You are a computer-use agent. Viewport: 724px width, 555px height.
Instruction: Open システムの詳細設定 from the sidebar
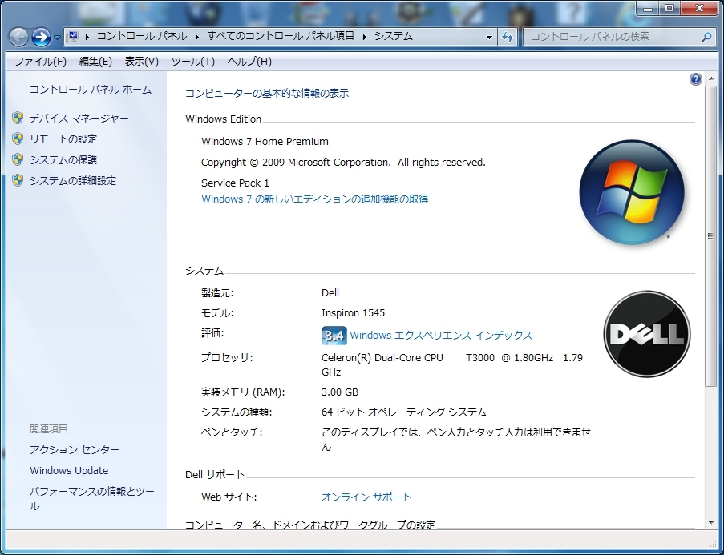[x=73, y=180]
